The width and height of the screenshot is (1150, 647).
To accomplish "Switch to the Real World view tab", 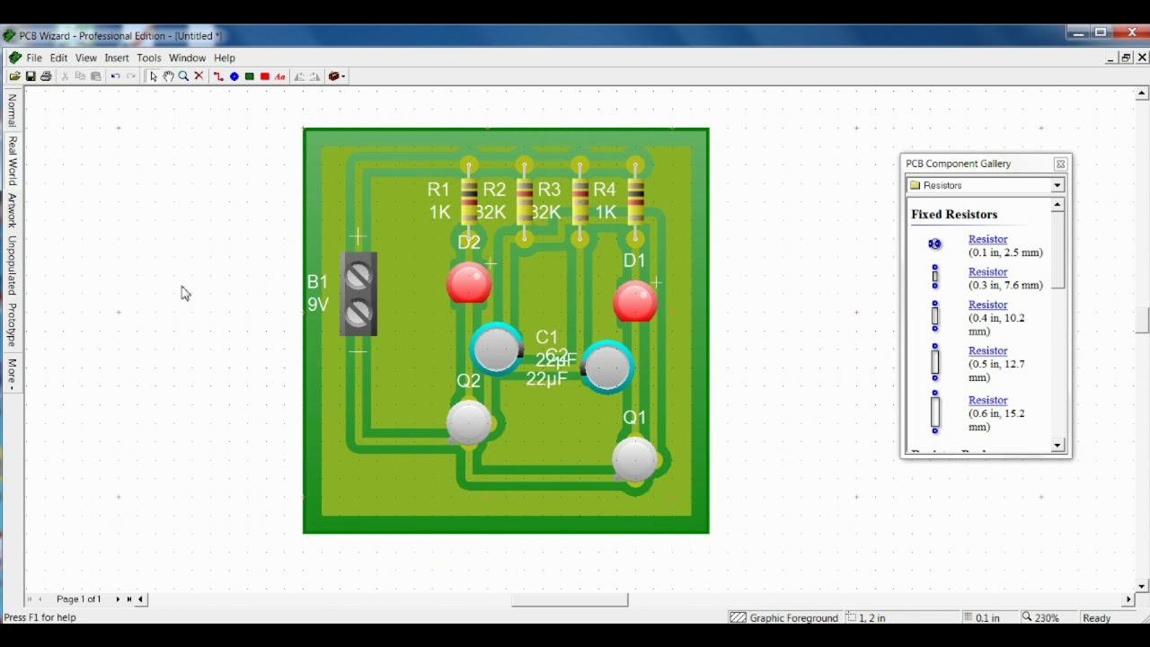I will coord(13,161).
